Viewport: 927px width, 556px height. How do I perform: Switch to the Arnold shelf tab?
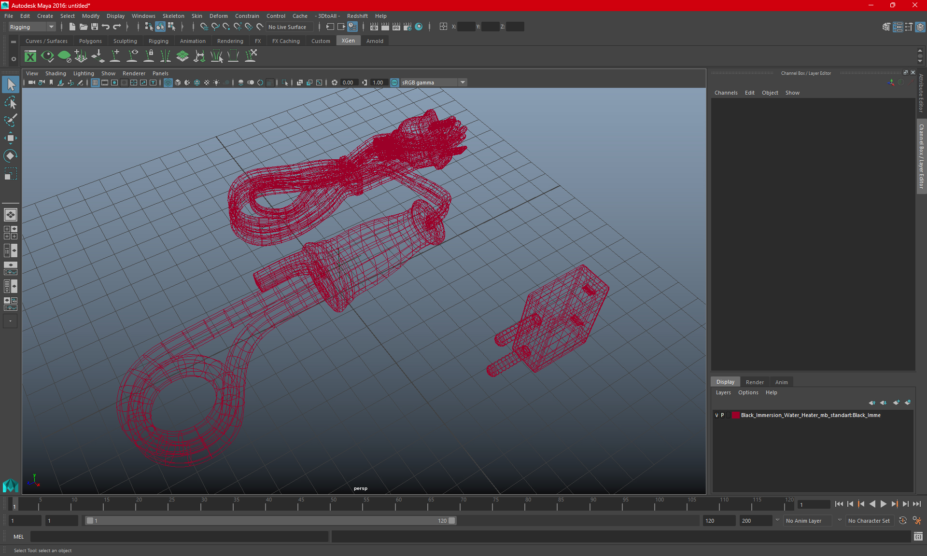tap(375, 41)
